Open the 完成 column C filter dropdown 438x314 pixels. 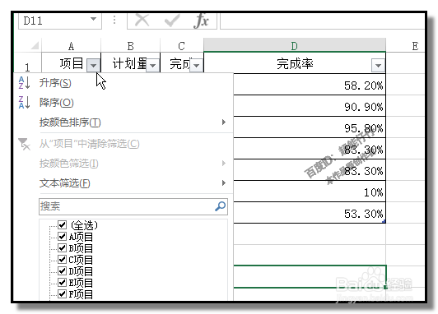tap(196, 66)
